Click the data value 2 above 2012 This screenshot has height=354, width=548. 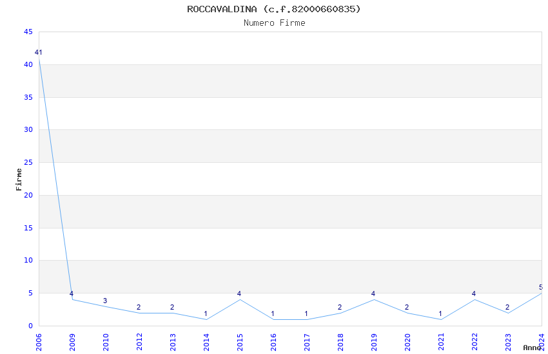coord(139,307)
